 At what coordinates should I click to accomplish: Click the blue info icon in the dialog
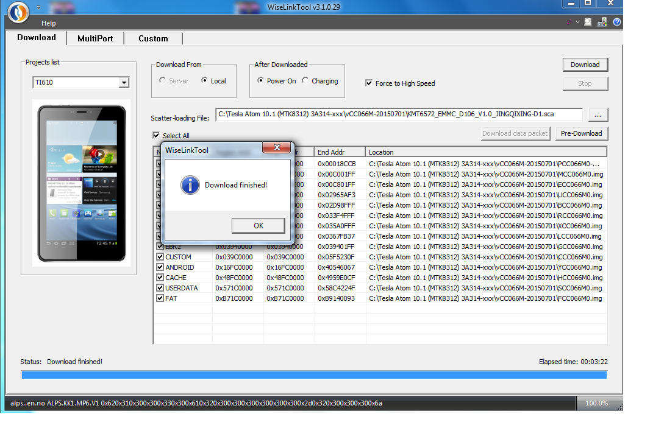tap(190, 185)
